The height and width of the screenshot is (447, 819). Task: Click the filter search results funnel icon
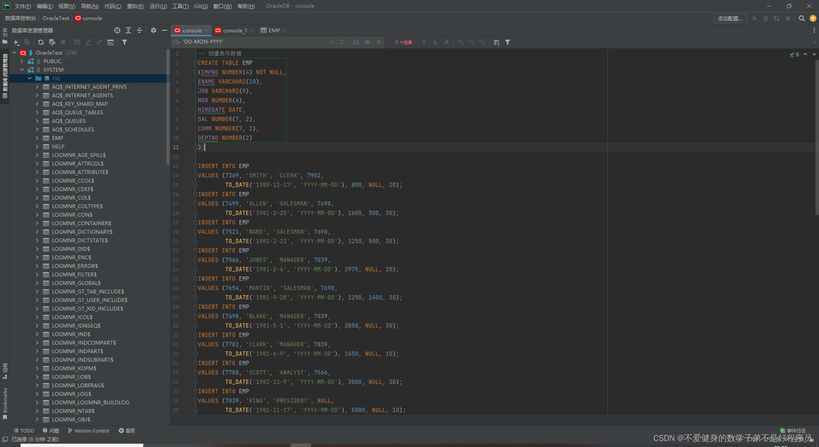(x=508, y=42)
